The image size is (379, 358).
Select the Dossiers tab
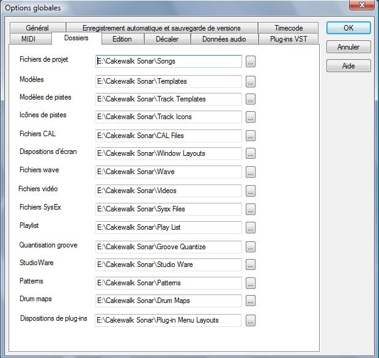(x=76, y=38)
